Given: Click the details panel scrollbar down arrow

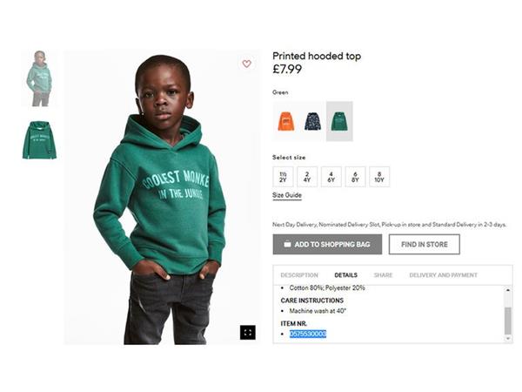Looking at the screenshot, I should (508, 339).
